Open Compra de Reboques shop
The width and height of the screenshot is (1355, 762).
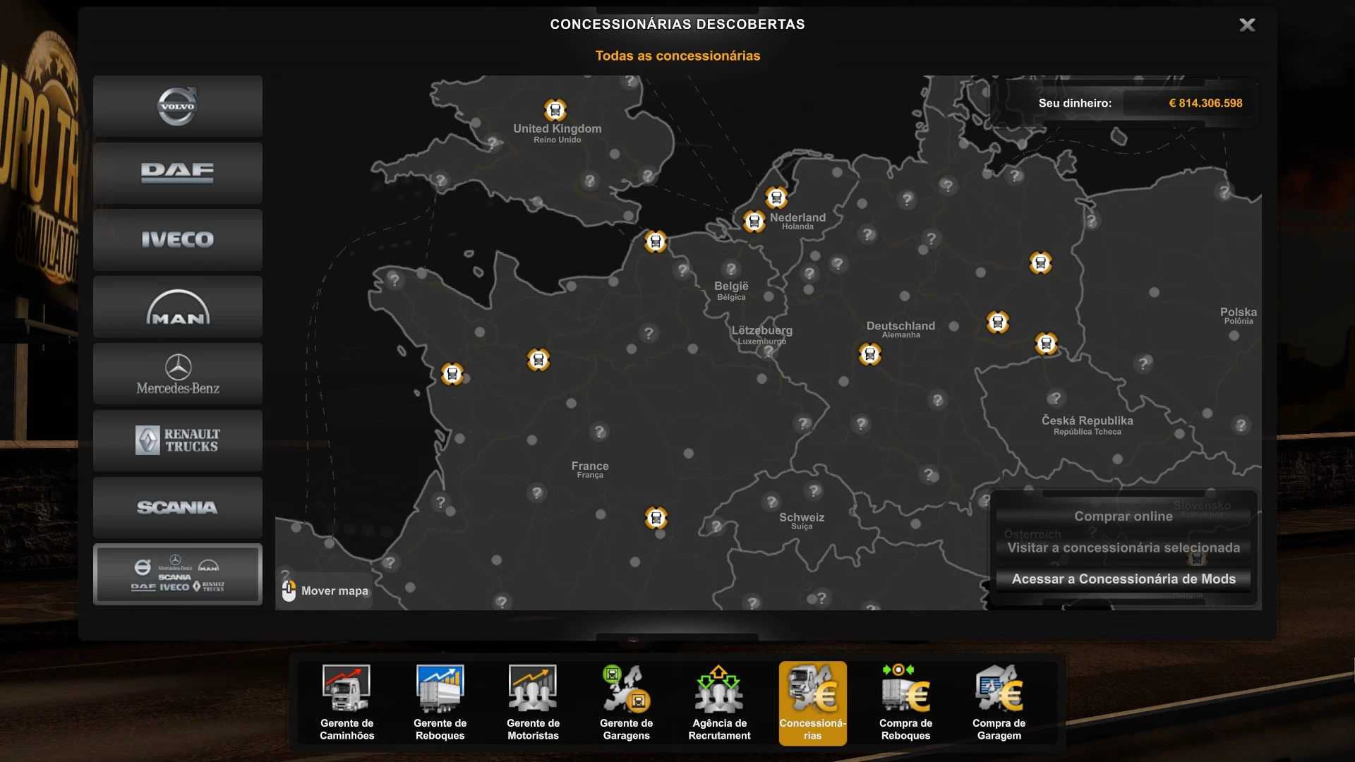click(x=905, y=702)
